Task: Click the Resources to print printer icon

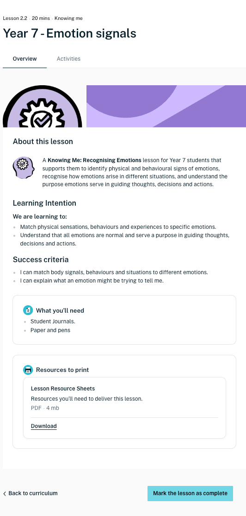Action: [x=28, y=370]
